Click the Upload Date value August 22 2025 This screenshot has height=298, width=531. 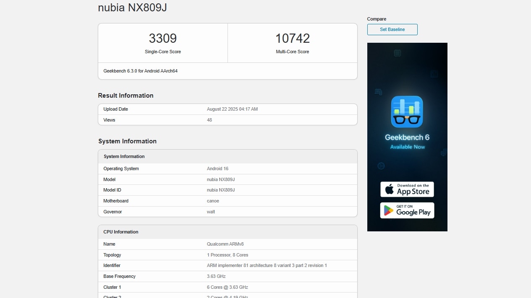click(x=232, y=109)
